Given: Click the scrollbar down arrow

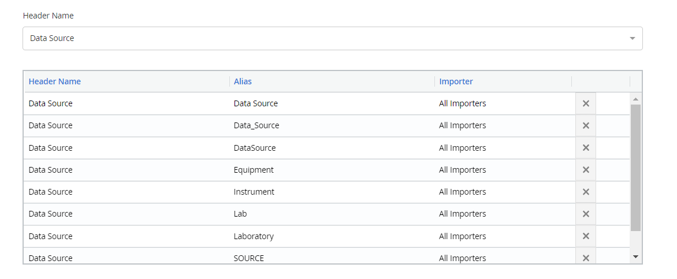Looking at the screenshot, I should pyautogui.click(x=635, y=256).
